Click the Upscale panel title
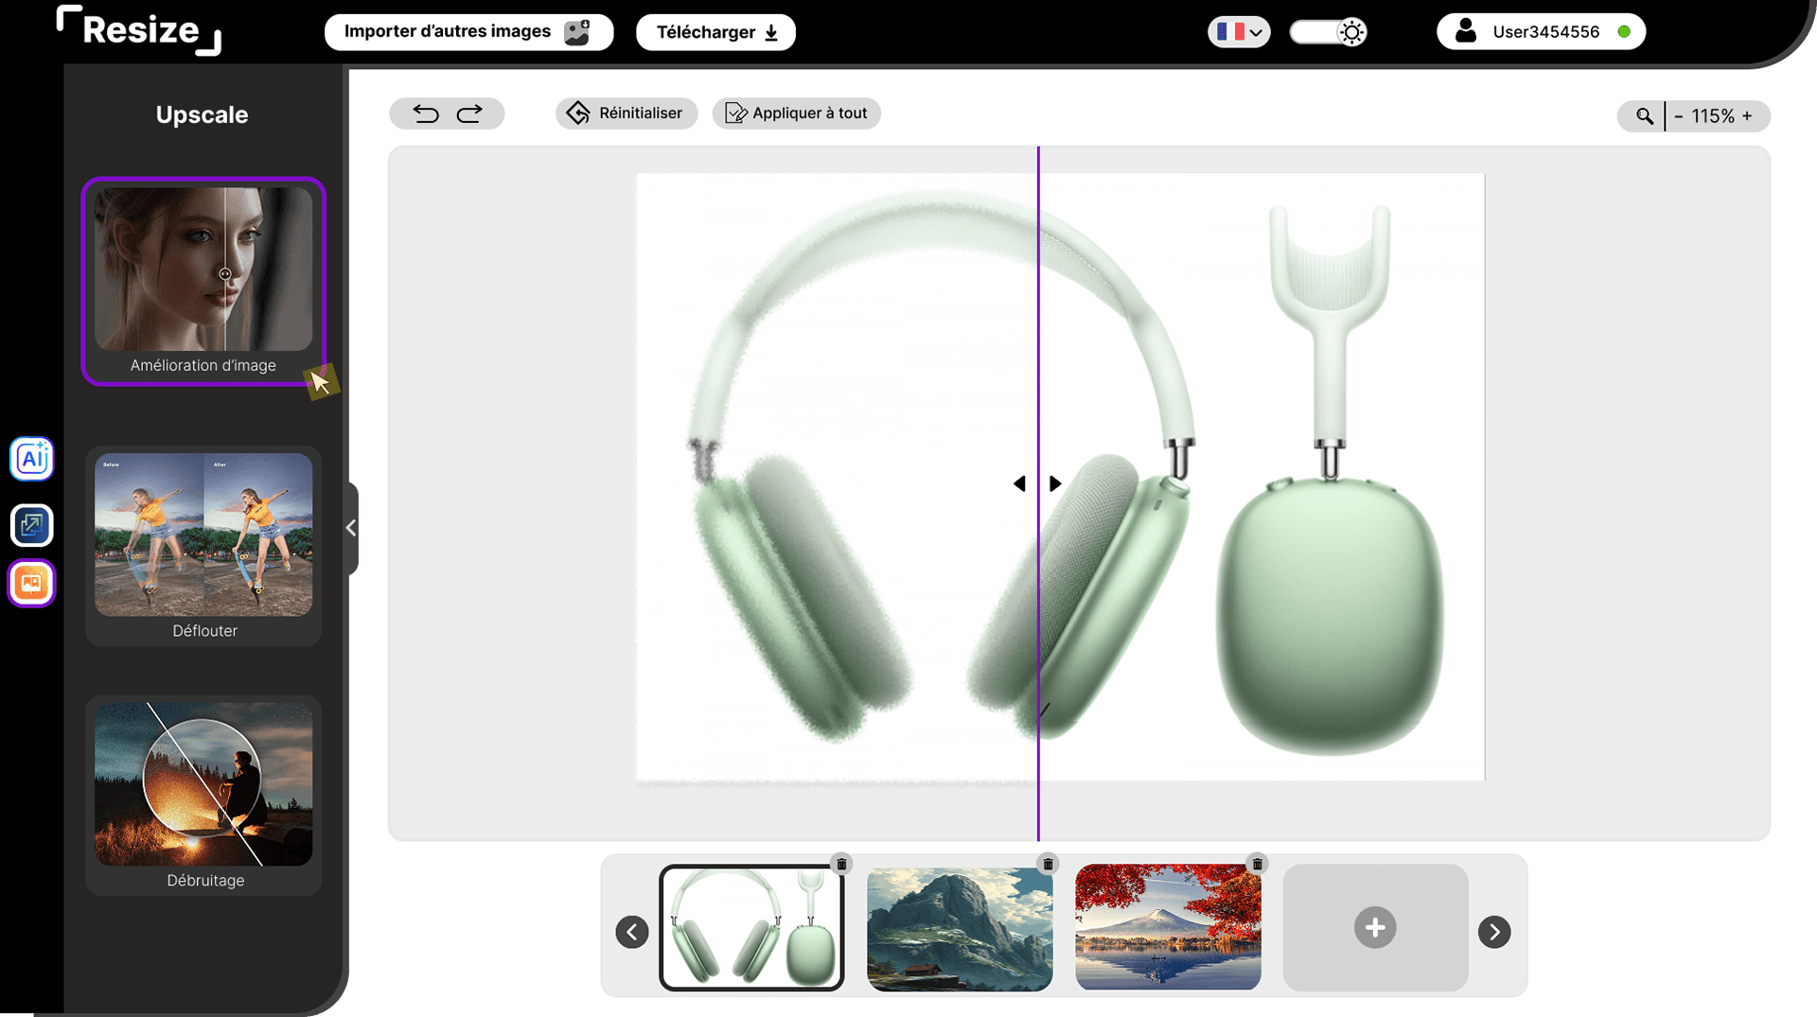1817x1017 pixels. click(x=202, y=114)
